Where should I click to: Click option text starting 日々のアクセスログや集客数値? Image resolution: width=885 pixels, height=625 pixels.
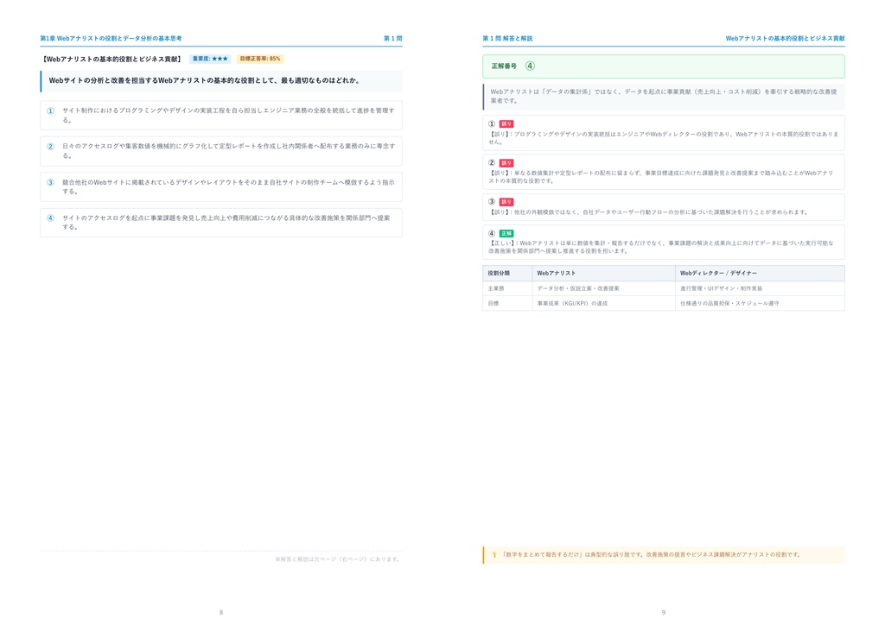point(228,150)
